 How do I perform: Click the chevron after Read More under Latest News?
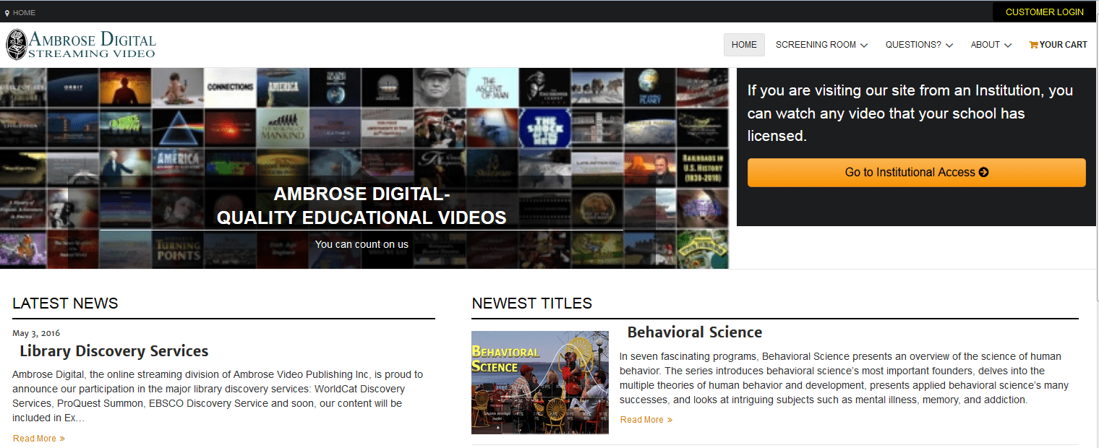pyautogui.click(x=61, y=438)
